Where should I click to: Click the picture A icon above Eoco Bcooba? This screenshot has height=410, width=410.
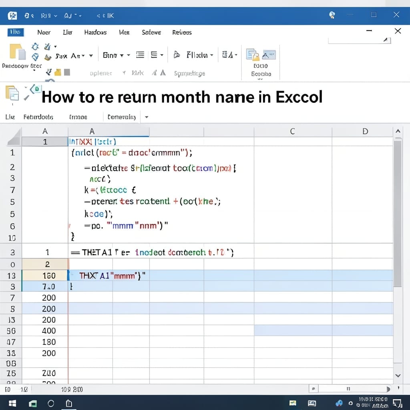pyautogui.click(x=269, y=54)
